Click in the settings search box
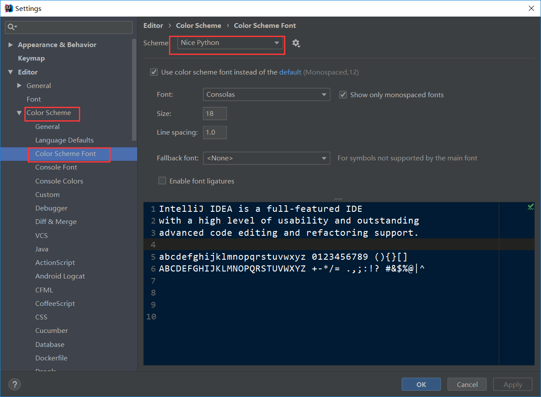 point(69,27)
